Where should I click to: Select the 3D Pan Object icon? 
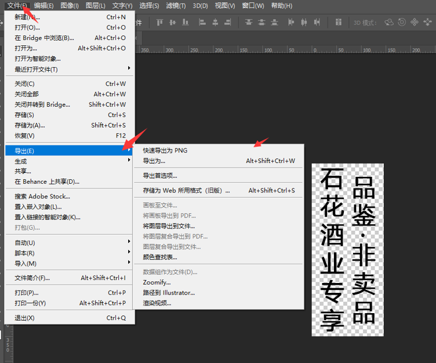415,22
